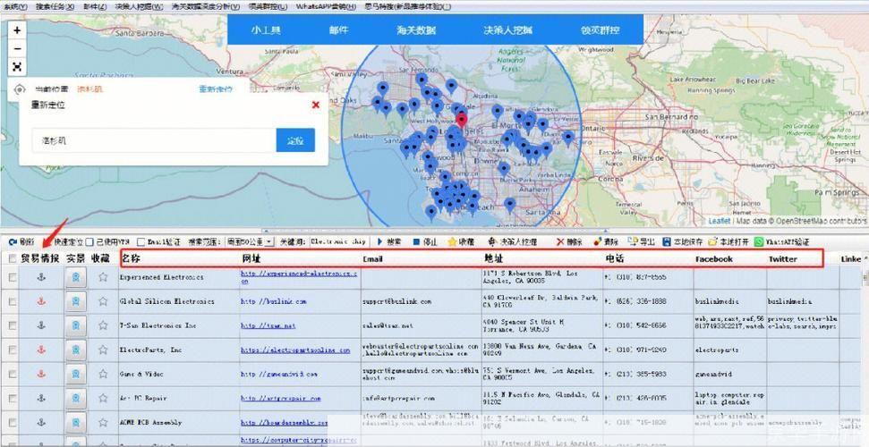This screenshot has width=869, height=447.
Task: Expand the 搜索范围 radius dropdown
Action: click(269, 242)
